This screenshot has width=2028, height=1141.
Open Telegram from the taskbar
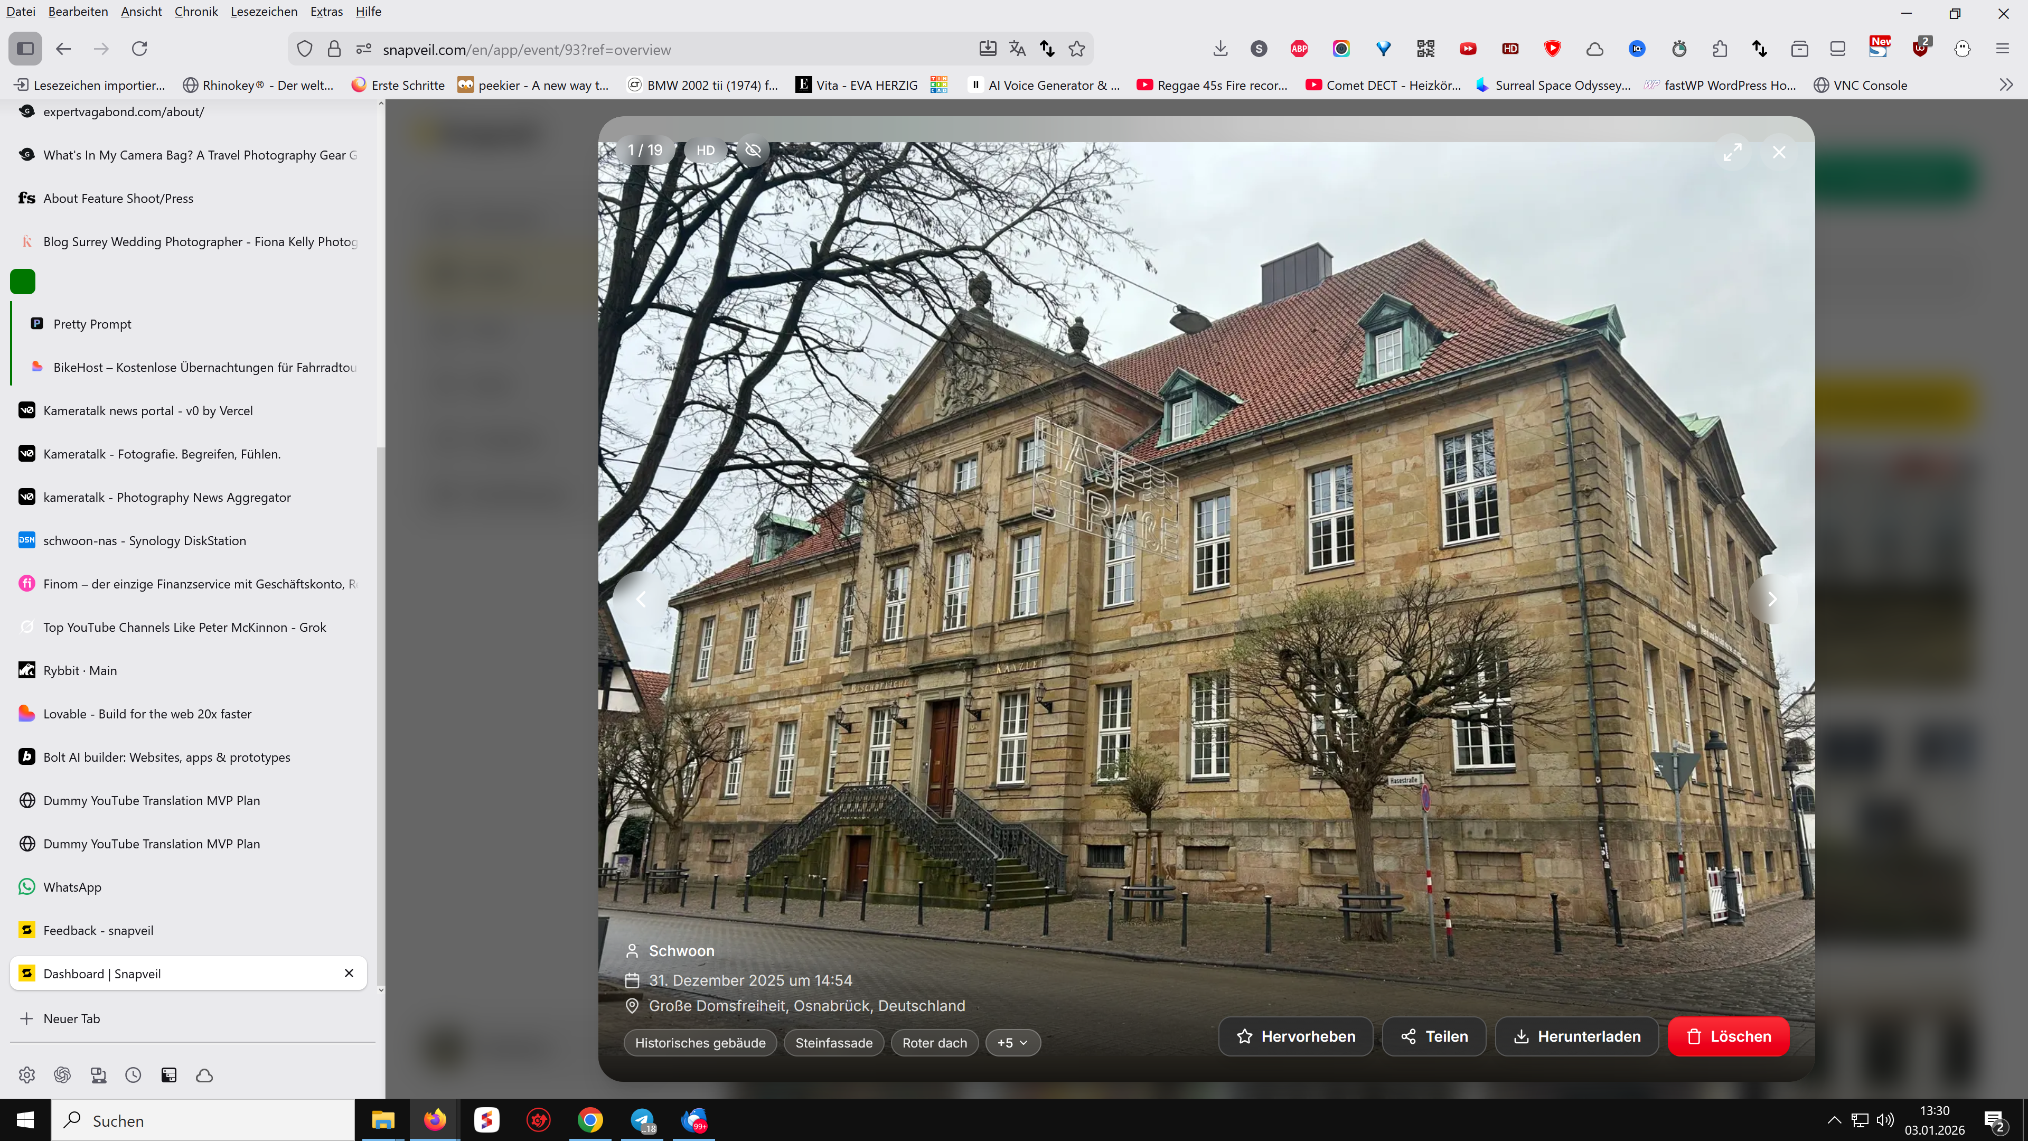point(643,1120)
